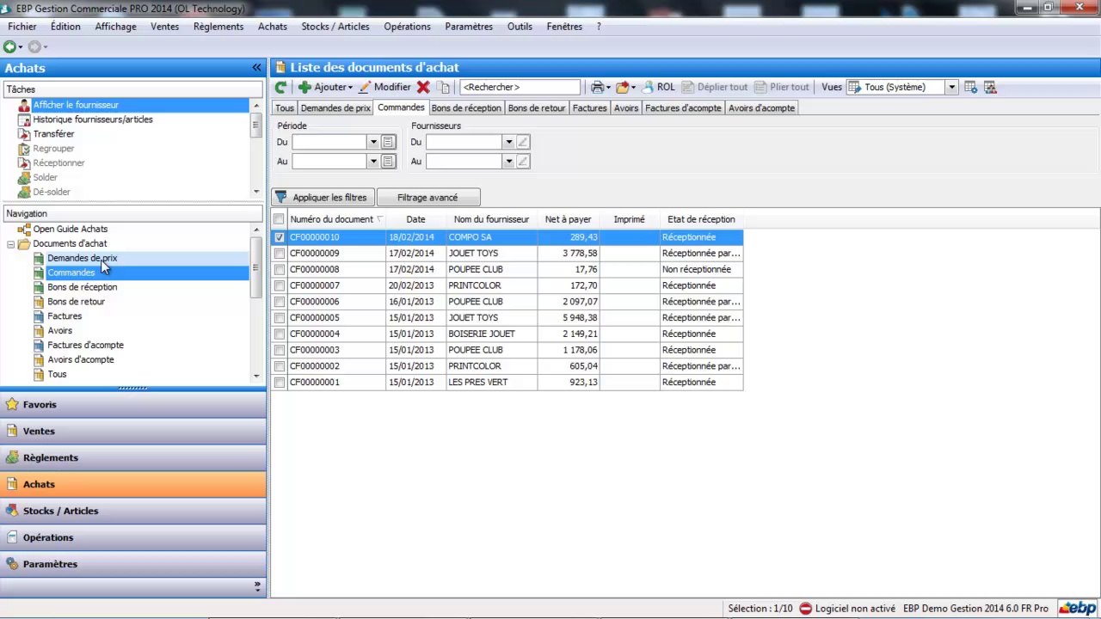Collapse the Achats panel with double chevron
Viewport: 1101px width, 619px height.
pyautogui.click(x=256, y=67)
